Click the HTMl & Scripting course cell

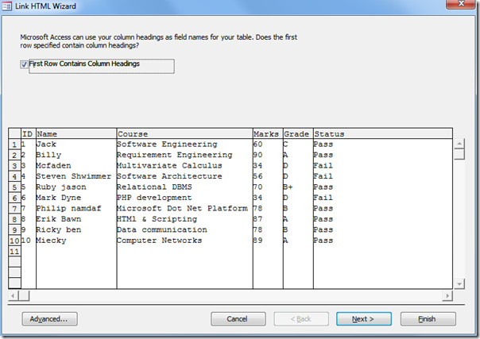pos(184,219)
